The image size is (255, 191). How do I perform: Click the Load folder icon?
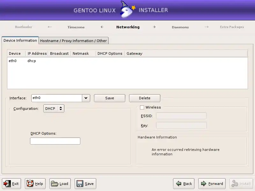(x=55, y=184)
